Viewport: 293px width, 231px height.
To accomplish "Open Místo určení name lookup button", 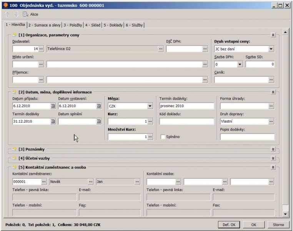I will pyautogui.click(x=205, y=64).
